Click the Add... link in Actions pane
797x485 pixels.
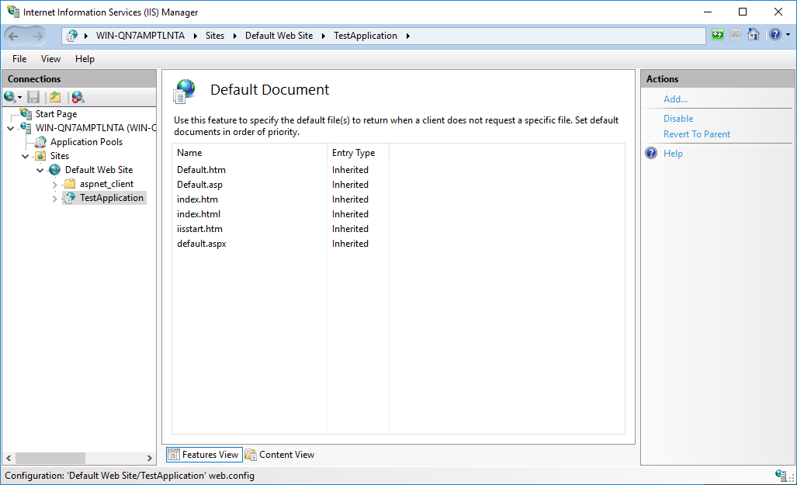pyautogui.click(x=675, y=99)
